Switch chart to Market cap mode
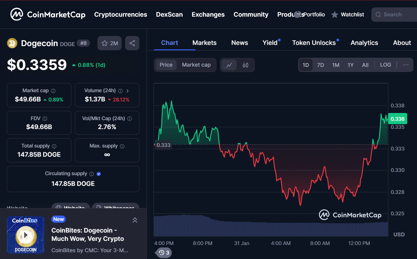 (x=196, y=65)
